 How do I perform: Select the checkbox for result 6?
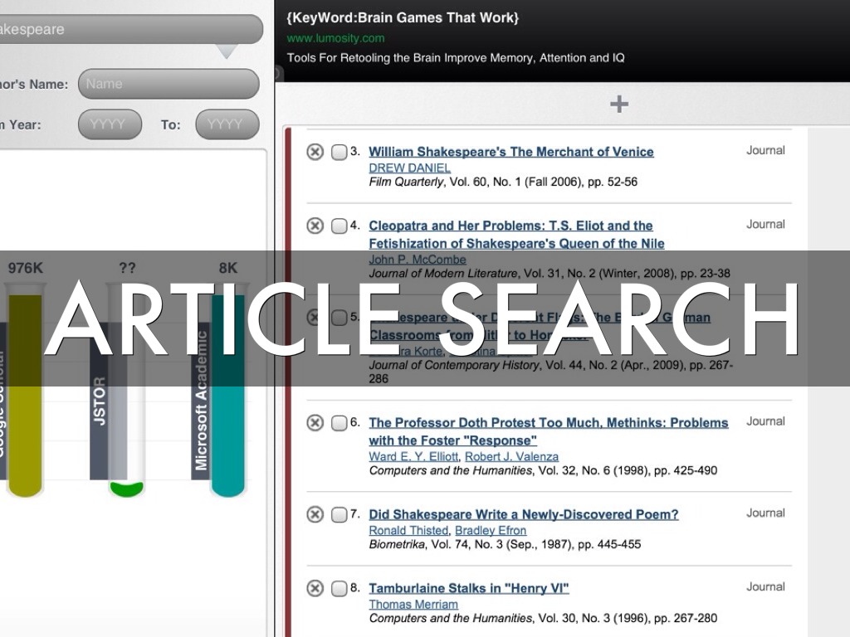(339, 423)
